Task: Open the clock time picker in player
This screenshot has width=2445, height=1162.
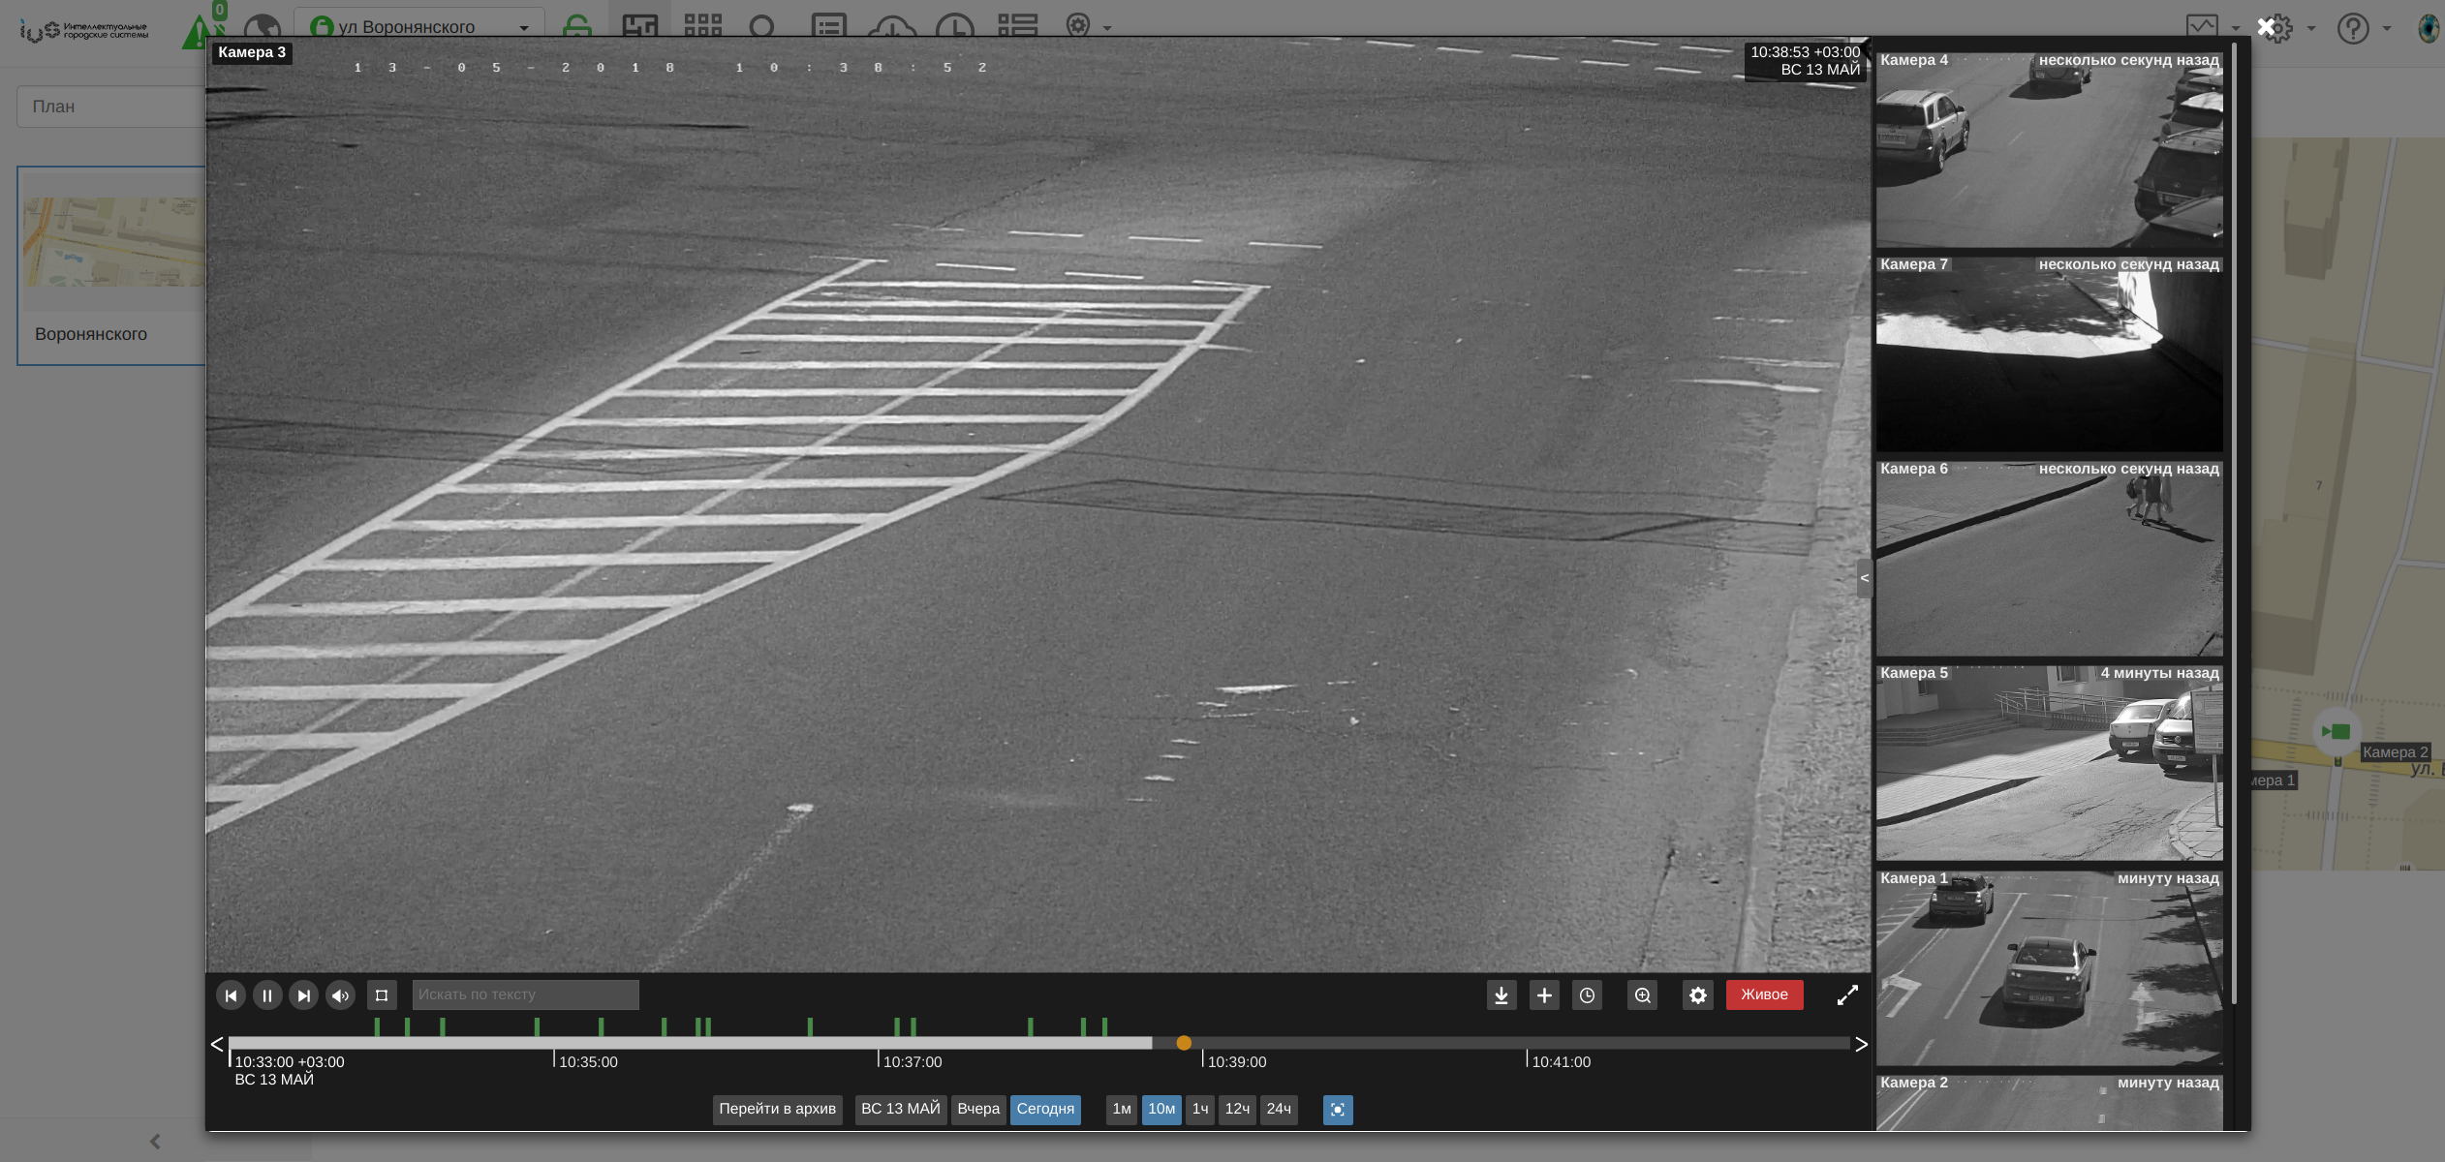Action: (x=1587, y=995)
